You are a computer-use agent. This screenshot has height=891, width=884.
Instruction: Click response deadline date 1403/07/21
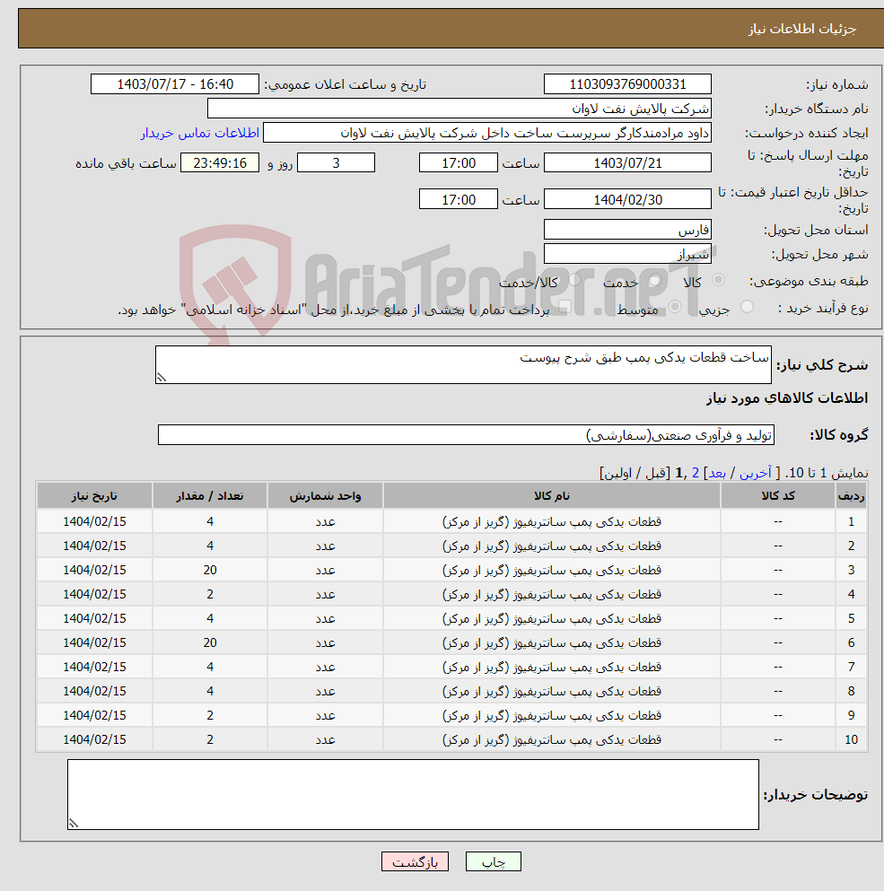pos(627,163)
